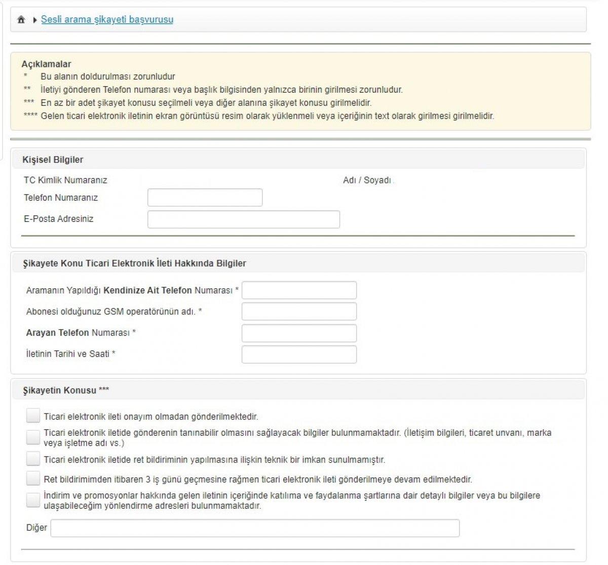Click the 'Telefon Numaranız' input field
This screenshot has width=608, height=565.
coord(205,198)
